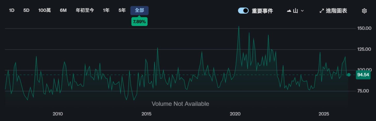
Task: Select the 1年 time range
Action: pos(106,11)
